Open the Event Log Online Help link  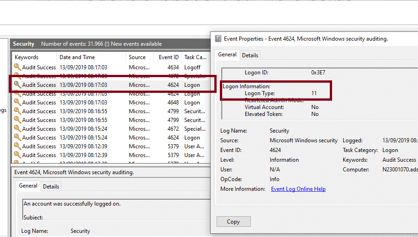coord(298,189)
